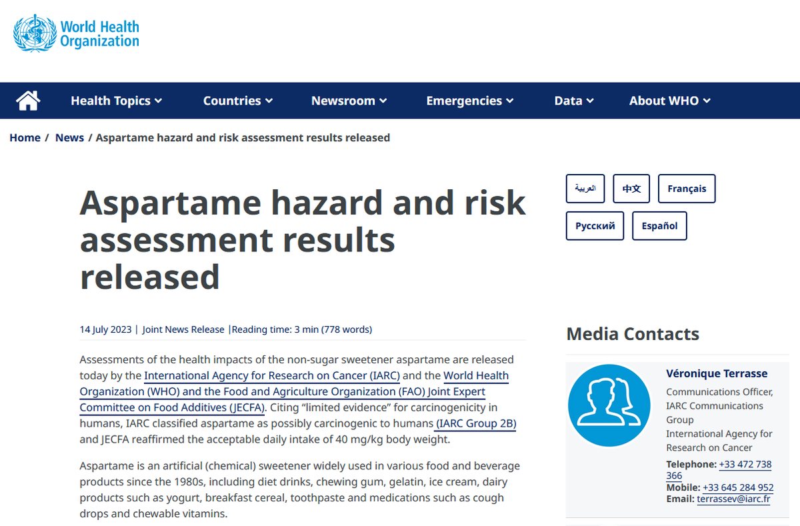Switch page language to Arabic
Image resolution: width=800 pixels, height=526 pixels.
click(585, 189)
